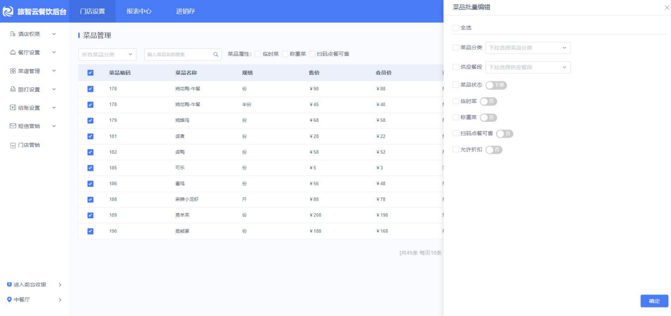Close the 菜品批量编辑 panel
This screenshot has width=671, height=316.
tap(666, 7)
